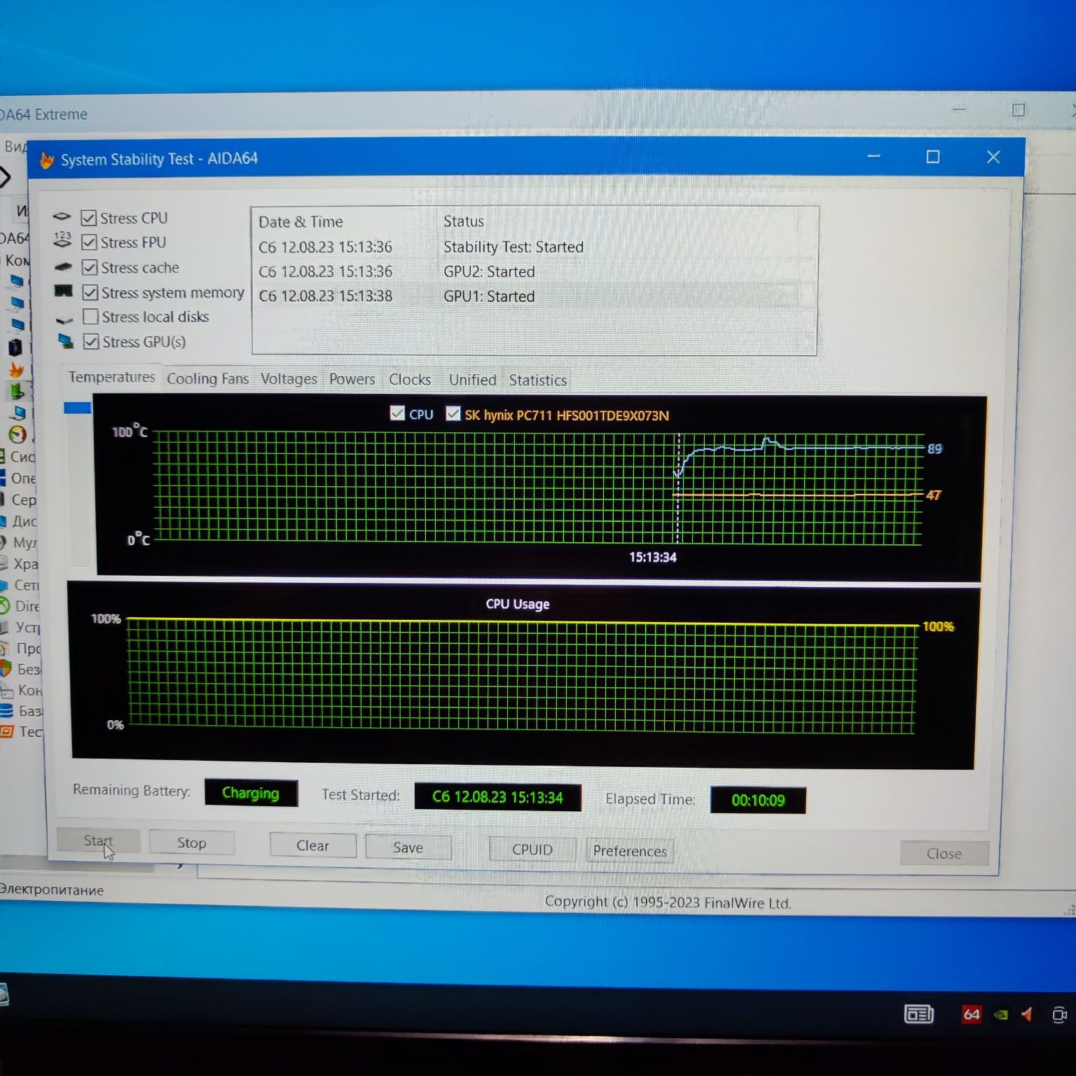Click the Stress FPU 123 icon
The height and width of the screenshot is (1076, 1076).
pyautogui.click(x=62, y=240)
